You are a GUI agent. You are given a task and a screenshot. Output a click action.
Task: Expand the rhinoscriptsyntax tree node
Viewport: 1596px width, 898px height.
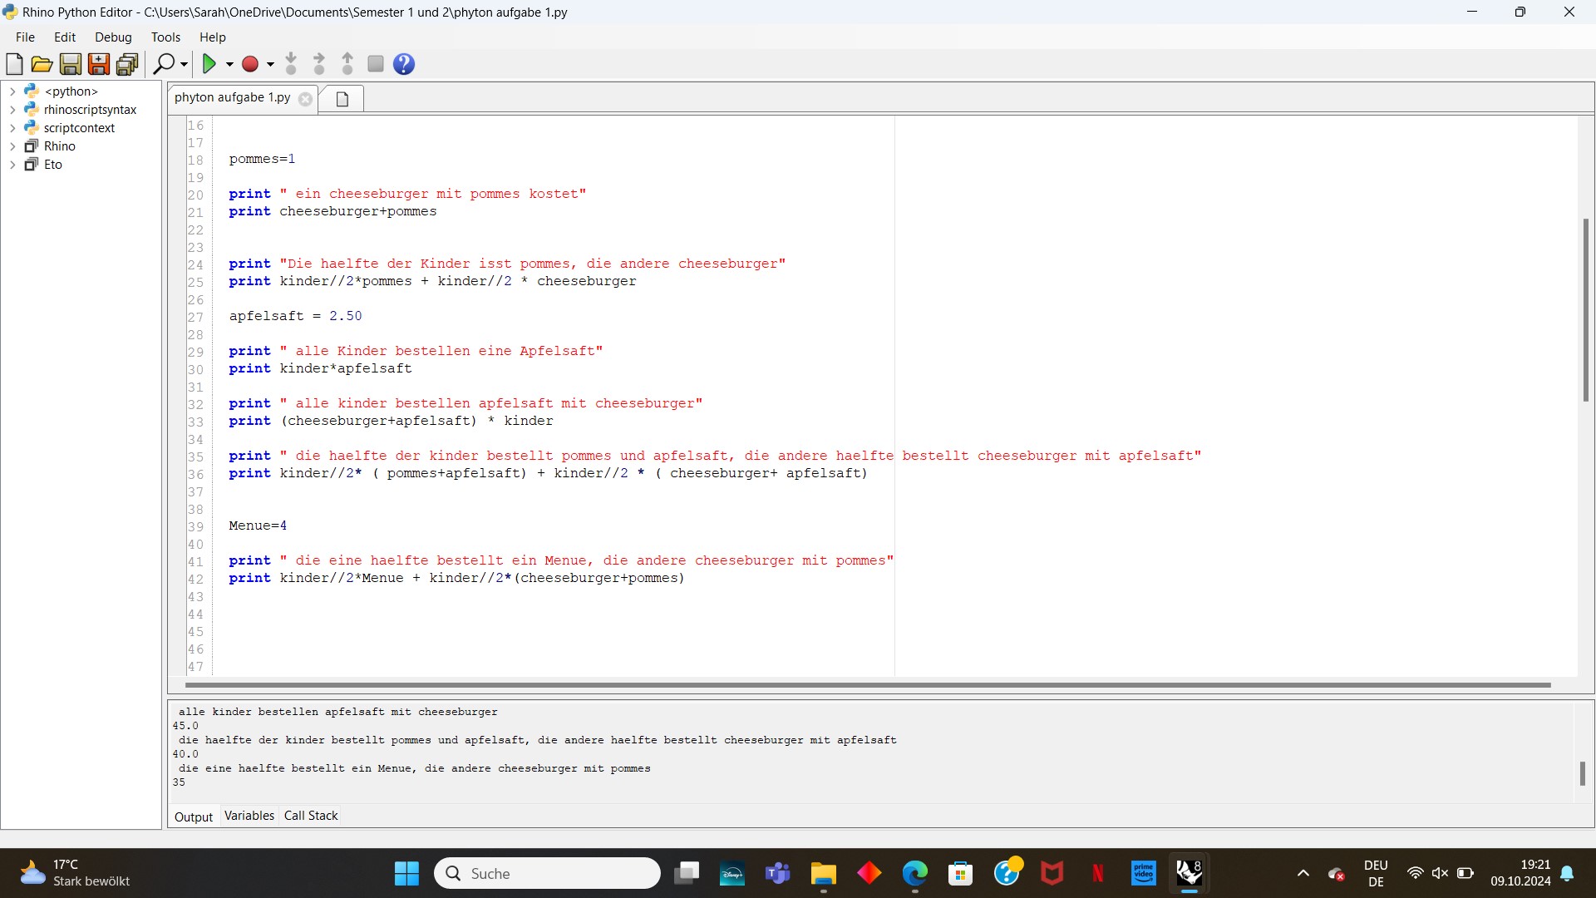click(12, 109)
